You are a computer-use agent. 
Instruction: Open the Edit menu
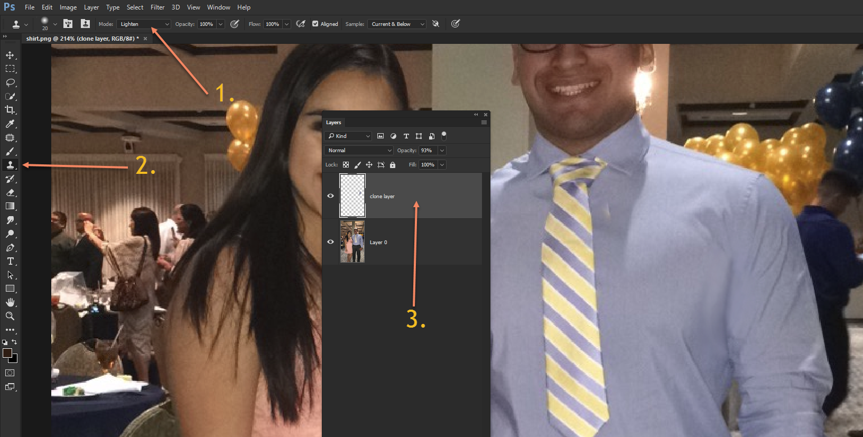[47, 7]
